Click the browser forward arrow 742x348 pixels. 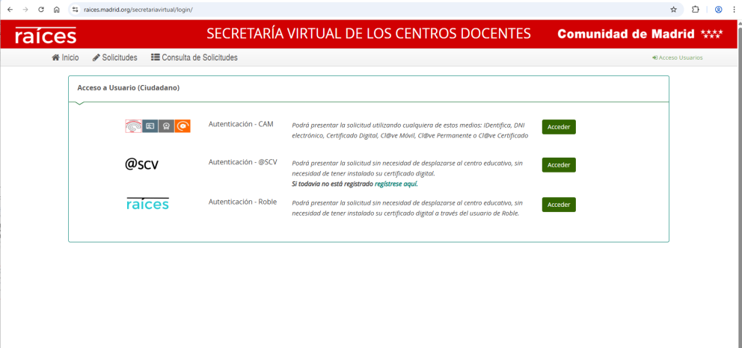pos(25,10)
